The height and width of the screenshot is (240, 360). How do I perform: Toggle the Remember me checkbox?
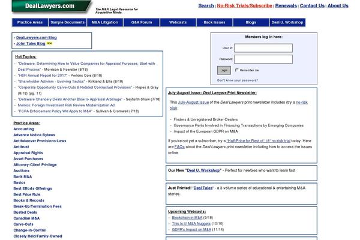tap(237, 70)
